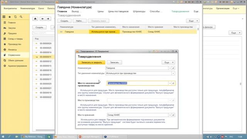Navigate forward with the right arrow

pyautogui.click(x=48, y=19)
